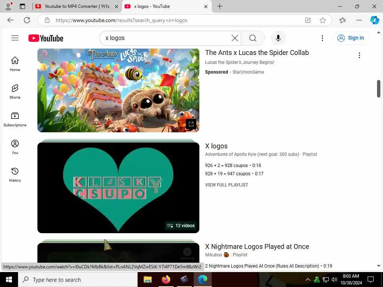Open File Explorer from the taskbar

tap(147, 280)
